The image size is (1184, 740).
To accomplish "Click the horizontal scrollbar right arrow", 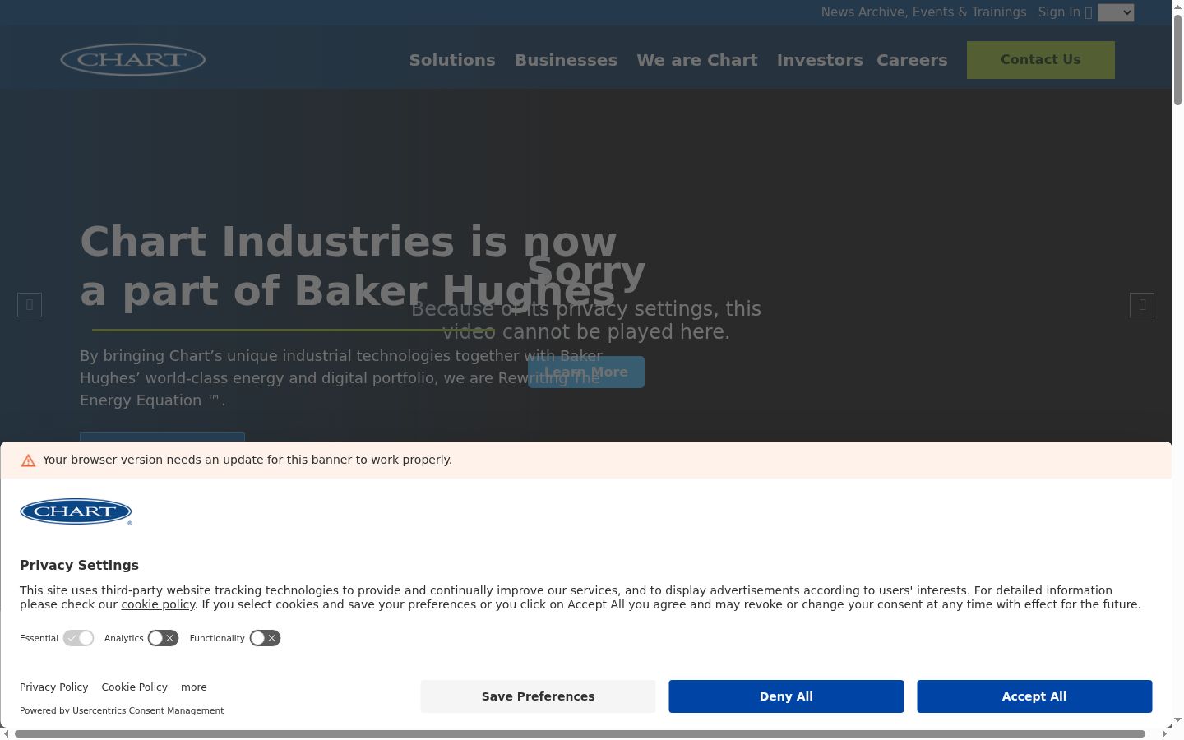I will [x=1165, y=733].
